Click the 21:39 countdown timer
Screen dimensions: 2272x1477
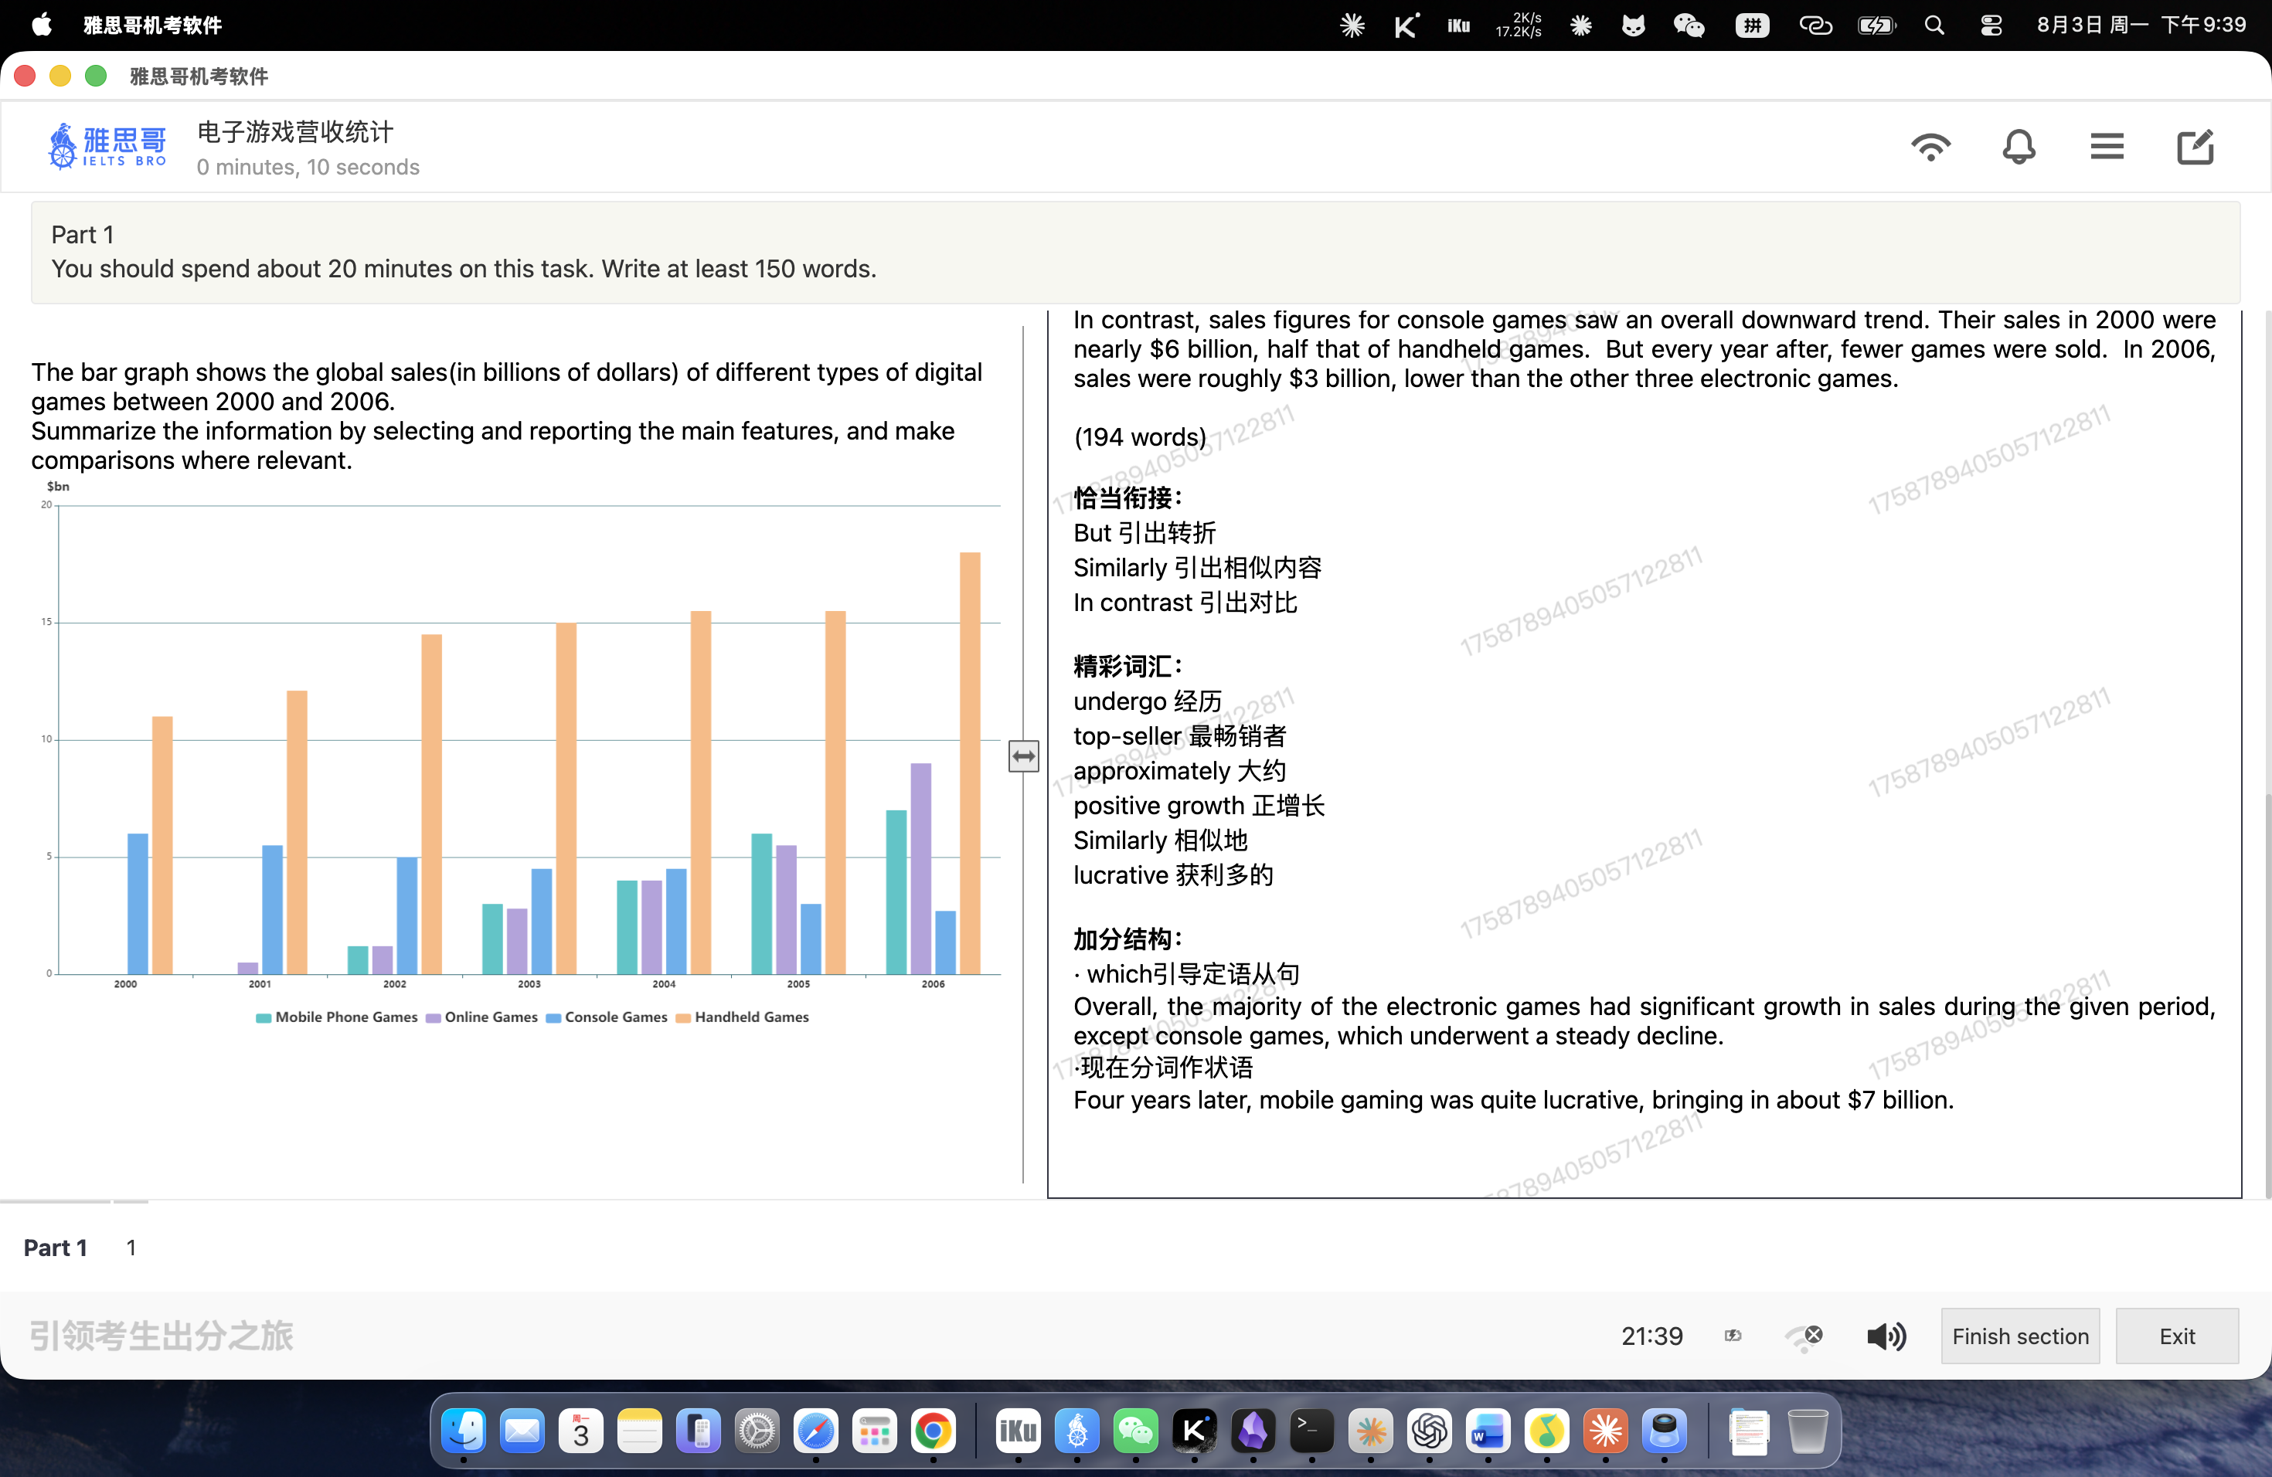tap(1651, 1336)
